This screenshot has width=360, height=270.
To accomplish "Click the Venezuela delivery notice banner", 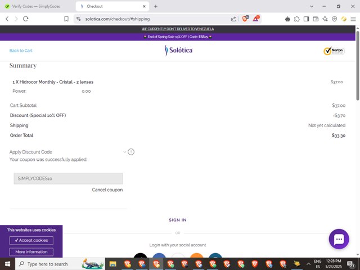I will pos(178,29).
